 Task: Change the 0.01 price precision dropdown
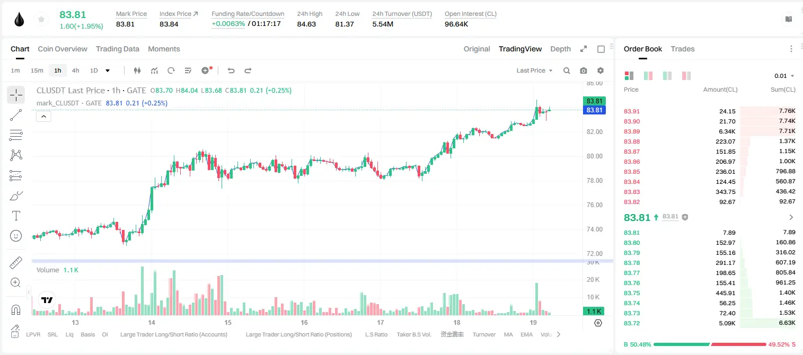784,76
